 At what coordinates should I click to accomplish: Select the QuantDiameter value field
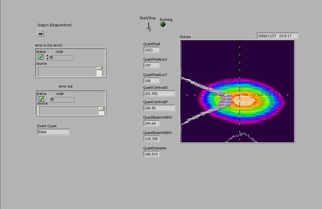coord(152,154)
